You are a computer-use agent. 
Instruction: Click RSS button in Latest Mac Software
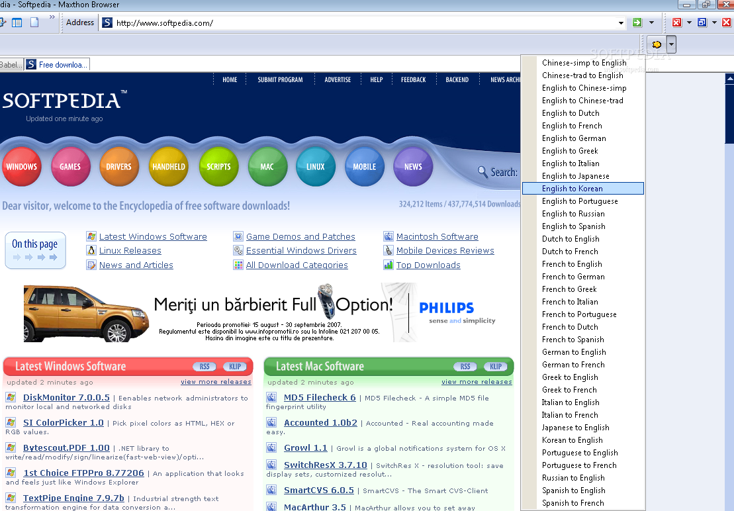(x=465, y=367)
